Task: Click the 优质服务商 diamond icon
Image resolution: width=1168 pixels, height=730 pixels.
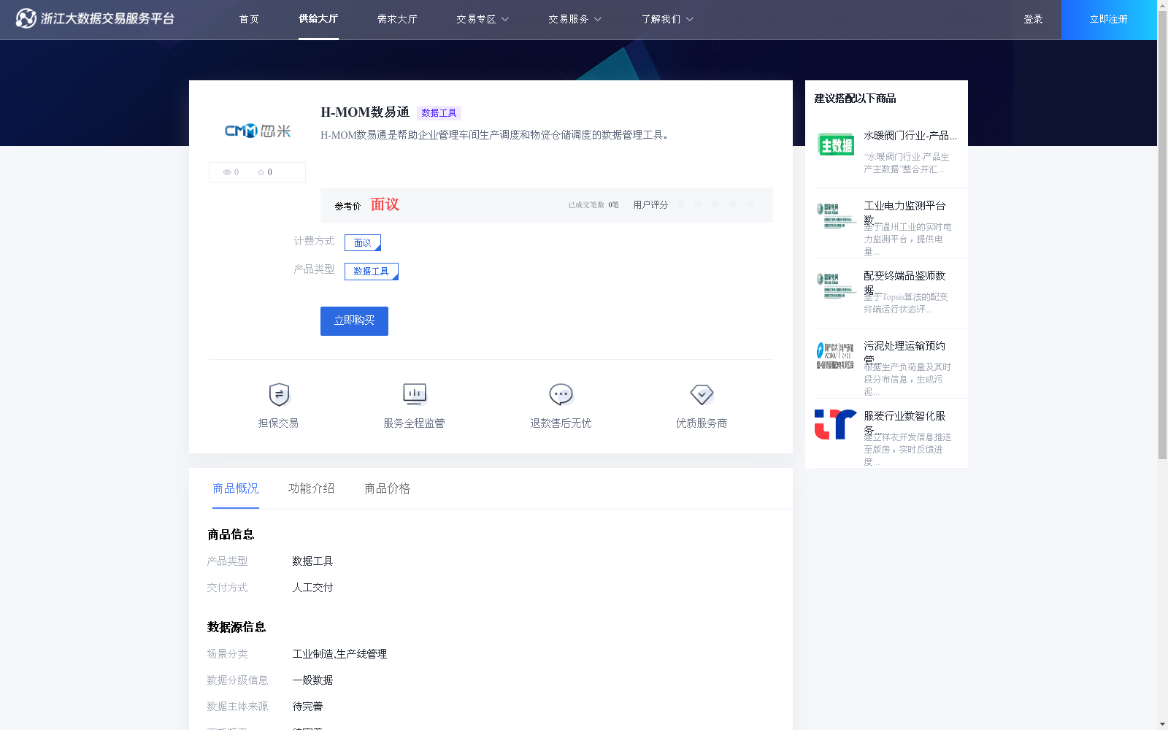Action: pyautogui.click(x=702, y=394)
